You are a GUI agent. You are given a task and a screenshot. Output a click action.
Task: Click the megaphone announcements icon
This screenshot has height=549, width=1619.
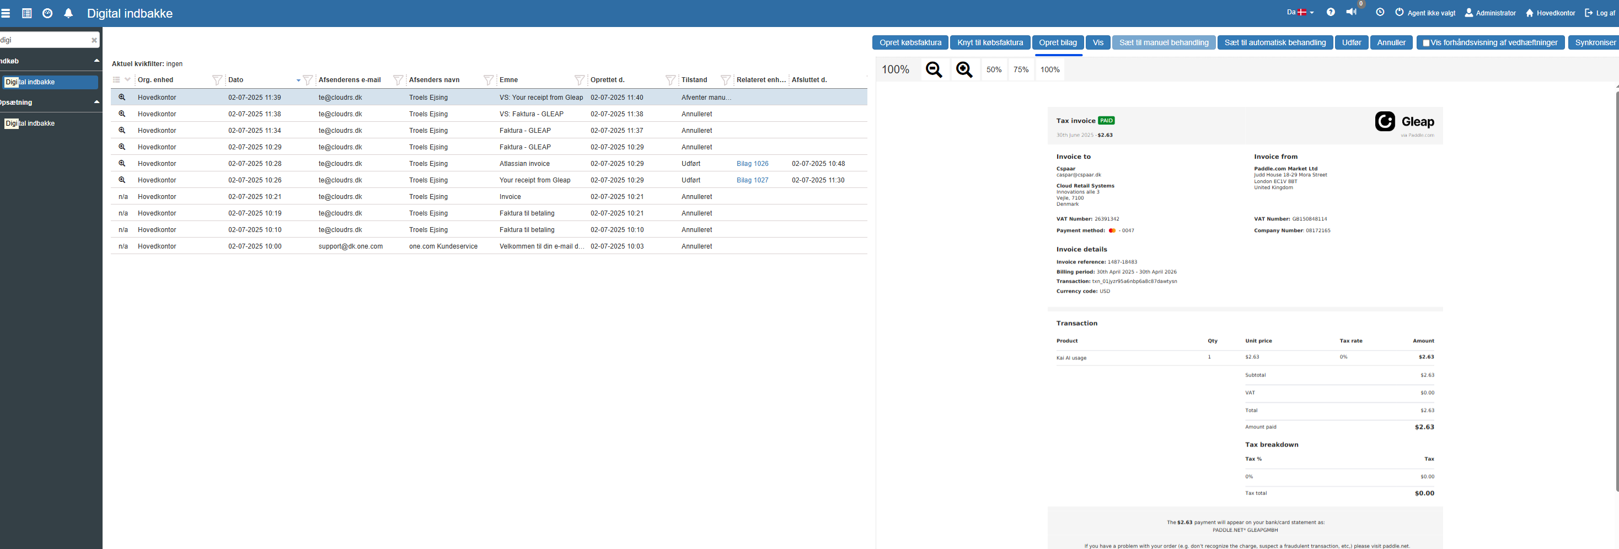[x=1350, y=13]
